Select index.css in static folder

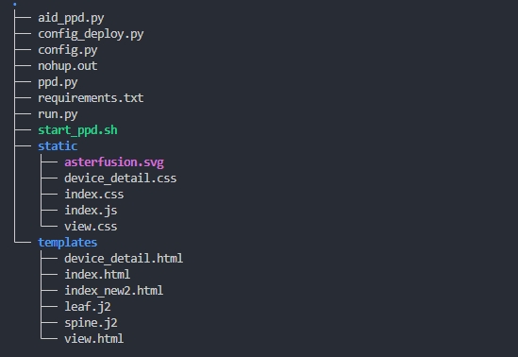[93, 194]
